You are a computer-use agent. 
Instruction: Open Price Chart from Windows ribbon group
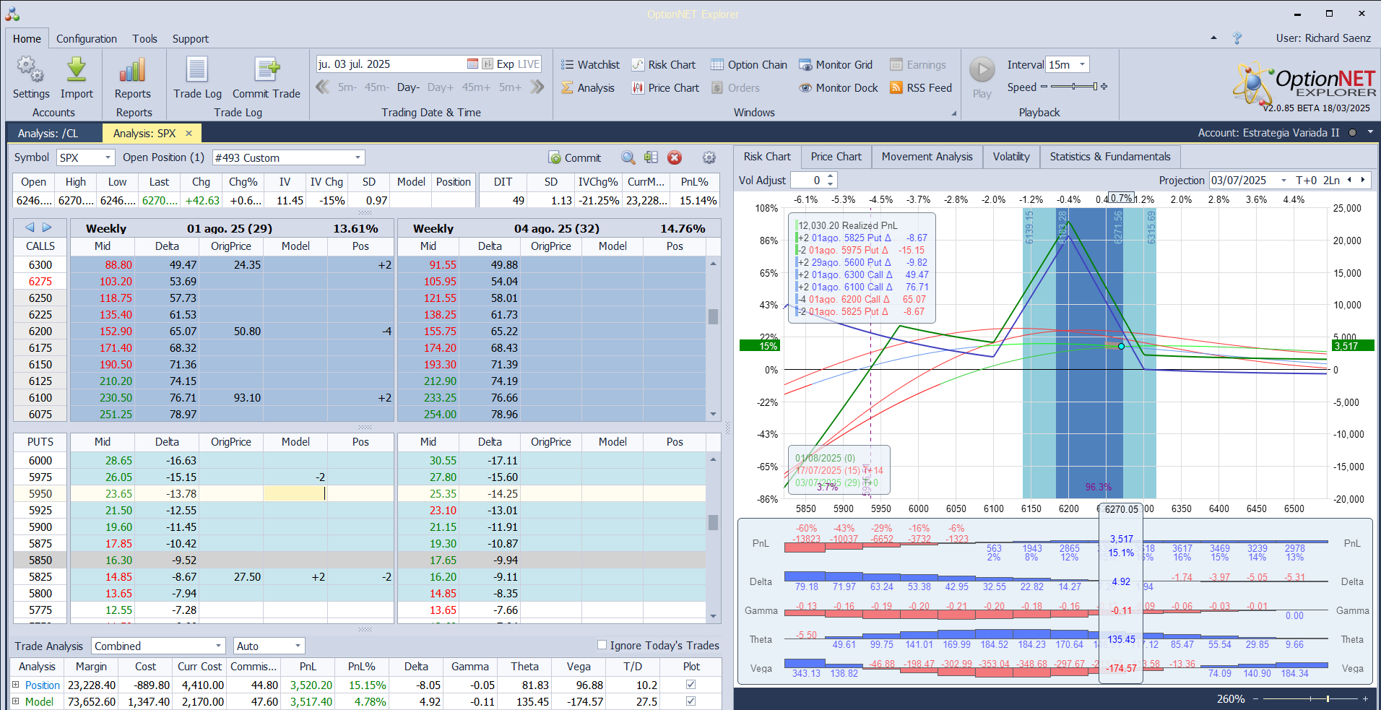click(665, 88)
